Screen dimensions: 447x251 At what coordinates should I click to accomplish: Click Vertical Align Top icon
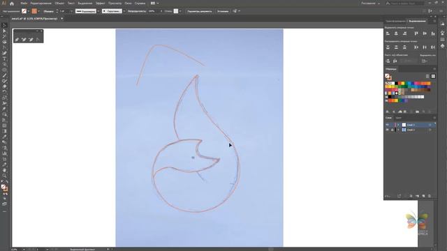pos(416,33)
